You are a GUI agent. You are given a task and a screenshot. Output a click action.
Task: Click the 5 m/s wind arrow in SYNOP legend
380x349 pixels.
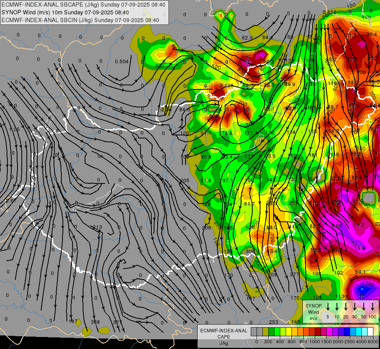click(328, 307)
